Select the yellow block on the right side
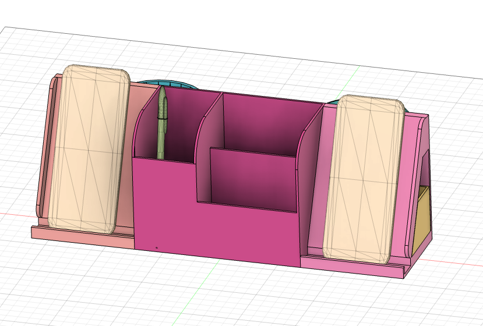 coord(421,221)
